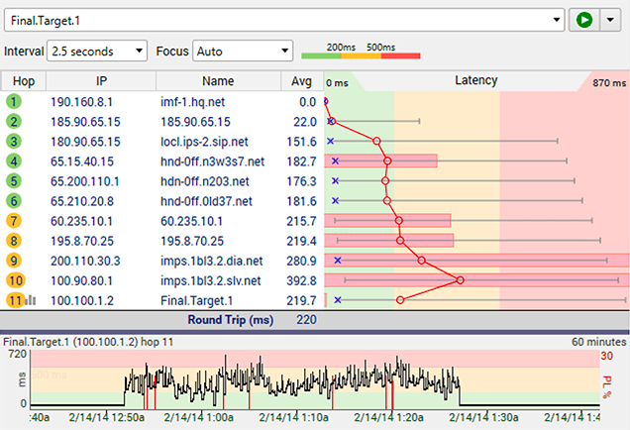Click average value 392.8 for hop 10
The height and width of the screenshot is (430, 630).
point(301,281)
